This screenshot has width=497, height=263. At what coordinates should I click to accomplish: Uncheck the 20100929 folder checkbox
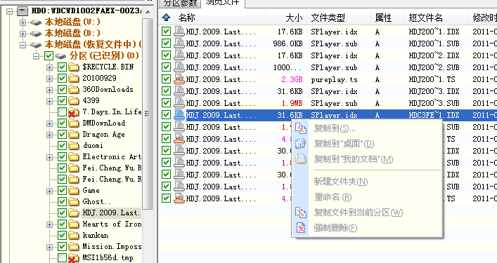(62, 79)
